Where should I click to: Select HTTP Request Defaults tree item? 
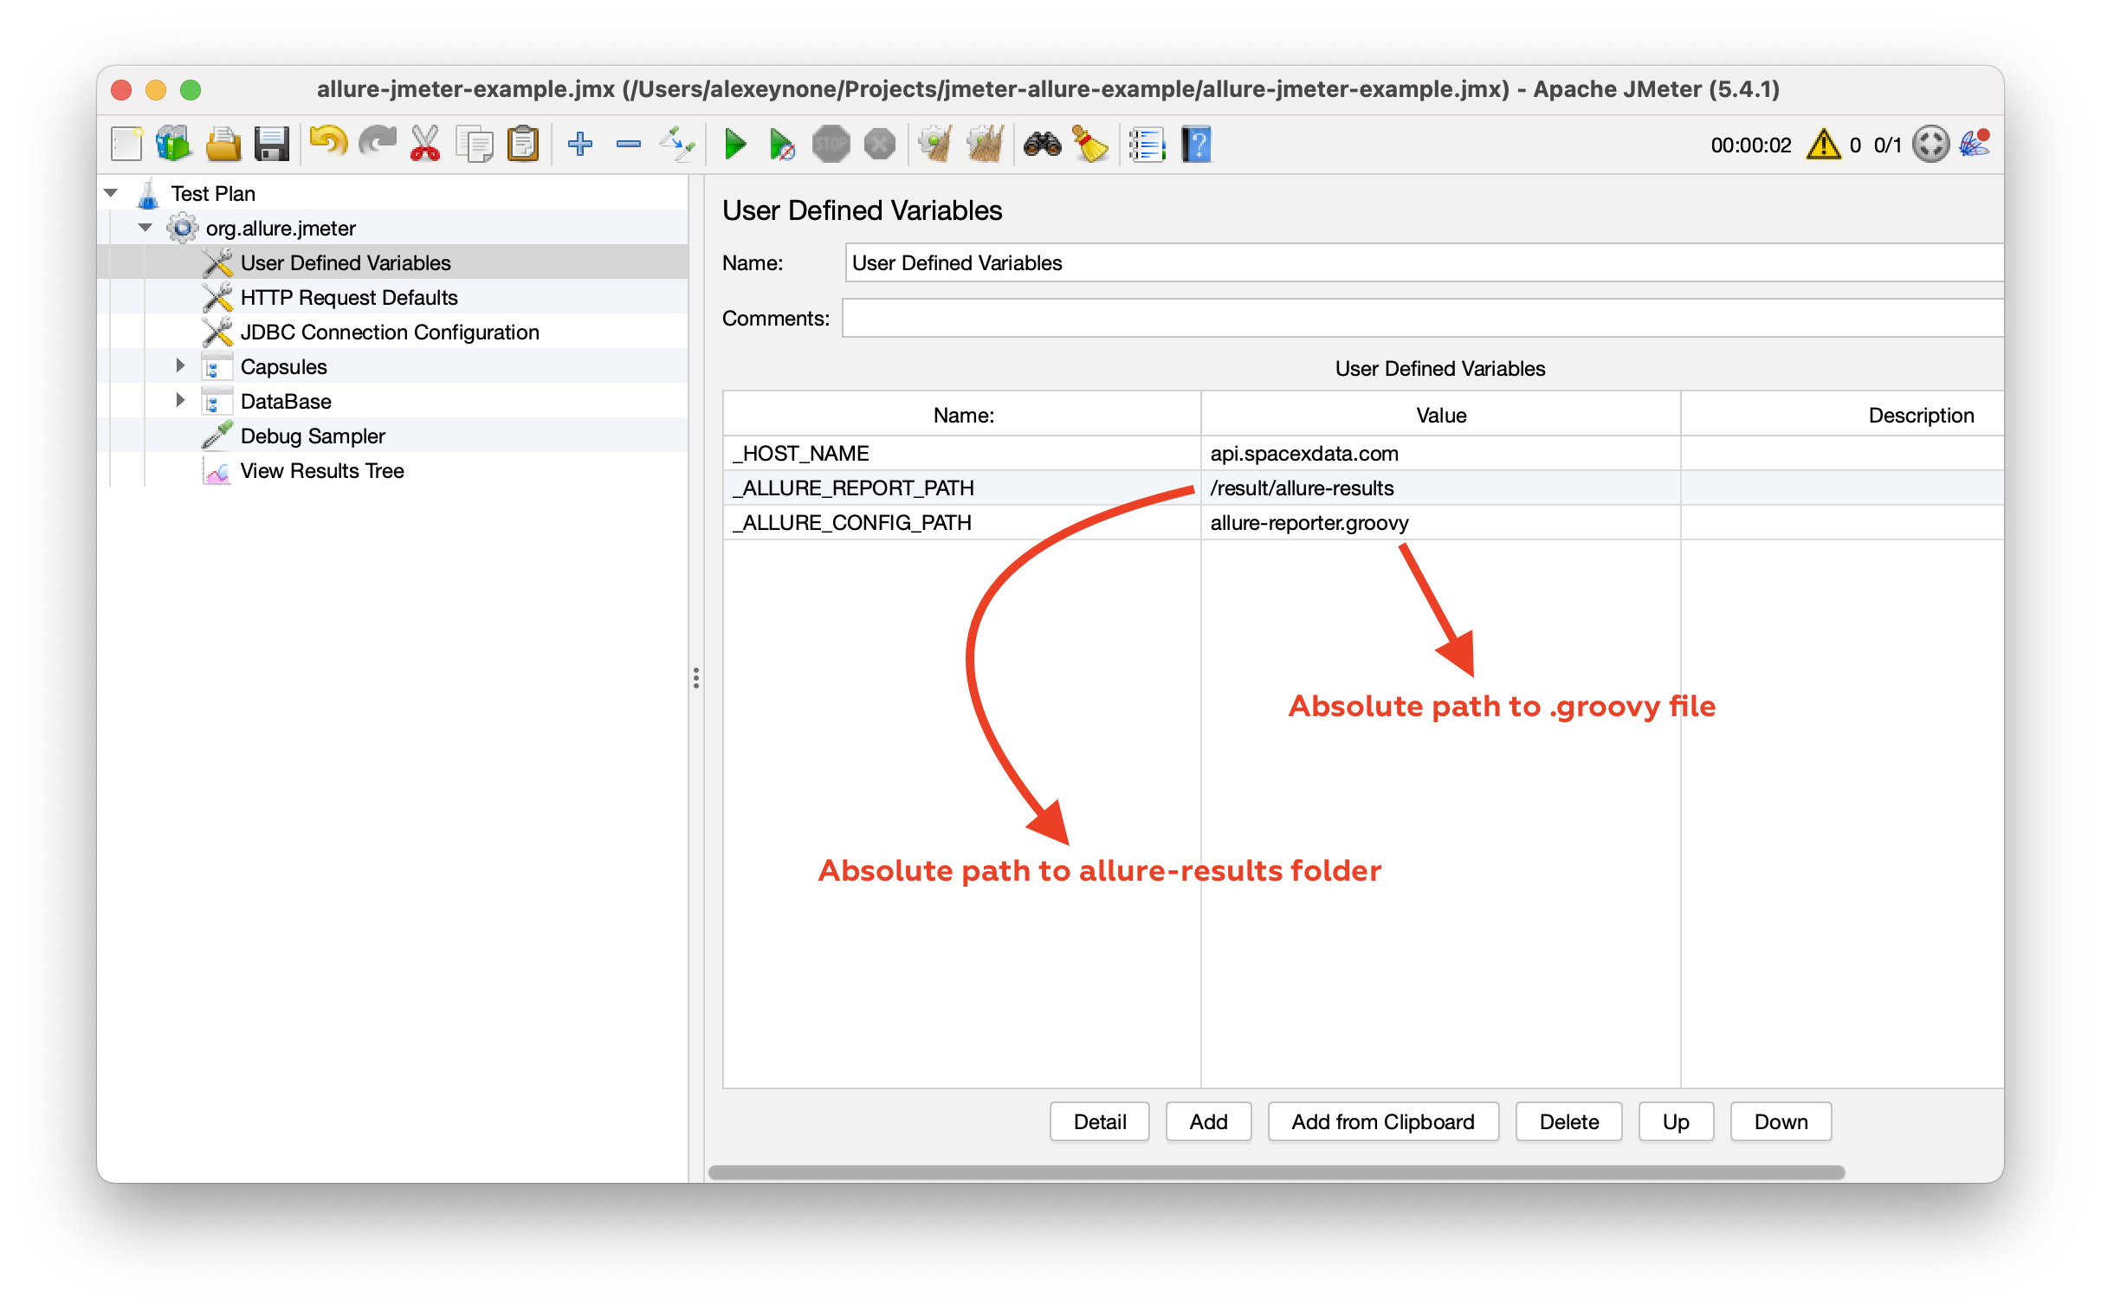pos(348,297)
